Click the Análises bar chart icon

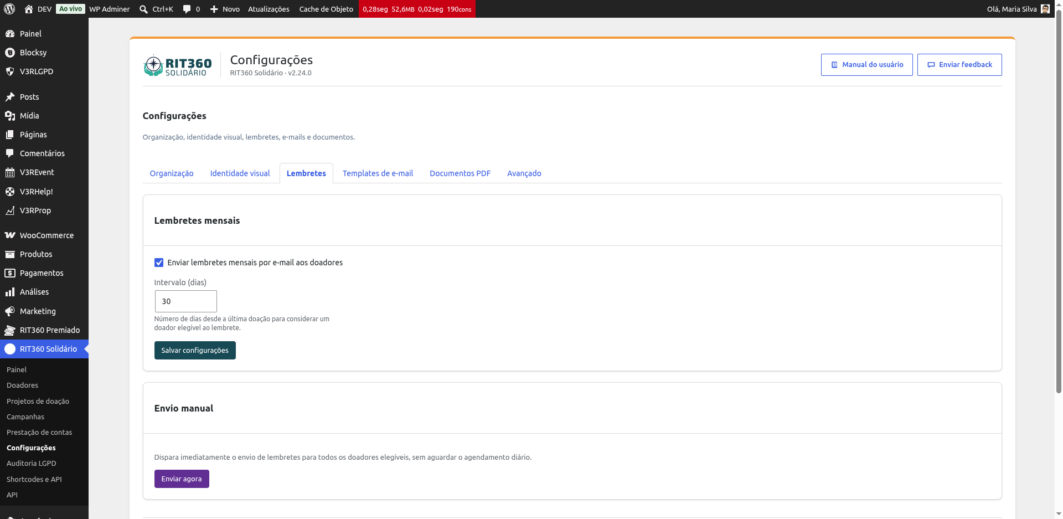[10, 292]
